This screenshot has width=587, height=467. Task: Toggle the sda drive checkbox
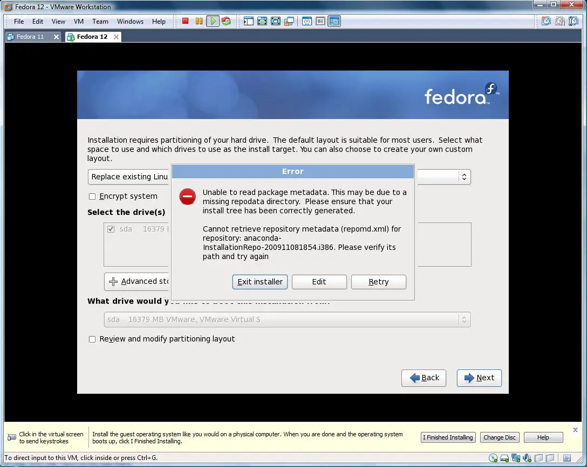pos(111,229)
